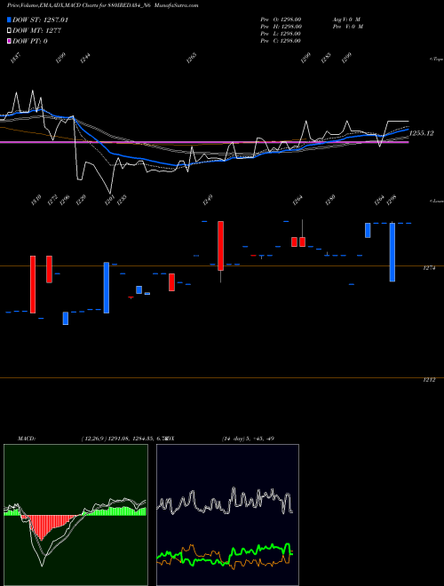444x586 pixels.
Task: Click the 'Pre O: 1298.00' open value
Action: (x=281, y=19)
